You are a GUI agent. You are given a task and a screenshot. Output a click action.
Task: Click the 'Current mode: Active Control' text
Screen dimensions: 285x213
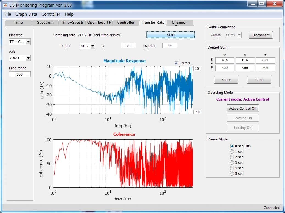tap(242, 99)
